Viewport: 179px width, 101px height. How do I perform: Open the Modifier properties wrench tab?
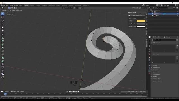[149, 60]
